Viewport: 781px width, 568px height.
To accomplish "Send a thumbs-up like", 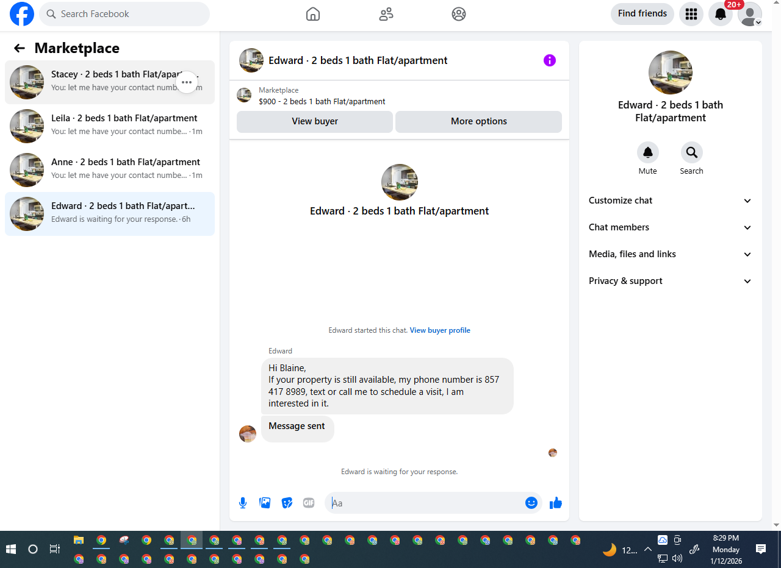I will [555, 503].
